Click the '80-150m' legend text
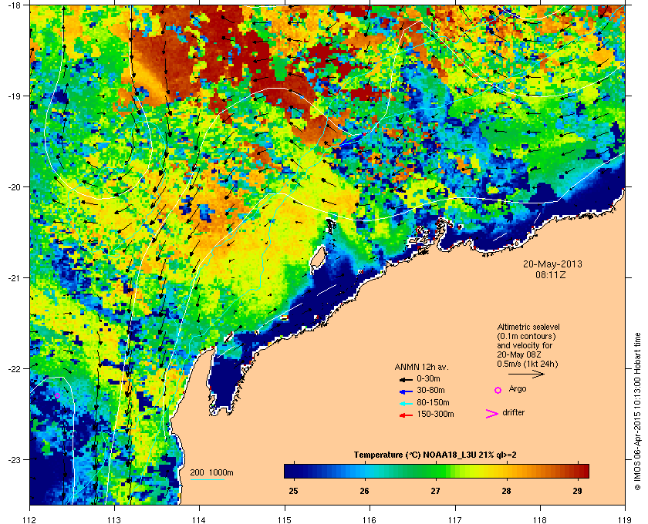Viewport: 648px width, 524px height. pyautogui.click(x=433, y=402)
